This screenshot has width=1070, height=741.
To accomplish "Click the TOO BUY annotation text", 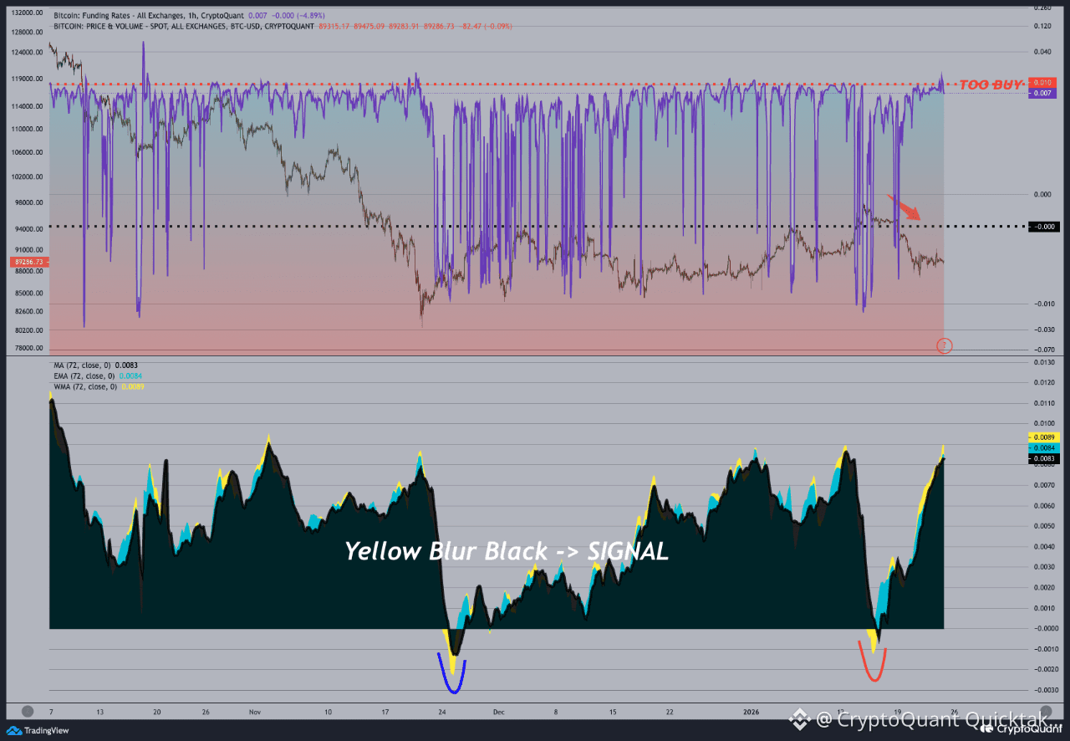I will point(989,83).
